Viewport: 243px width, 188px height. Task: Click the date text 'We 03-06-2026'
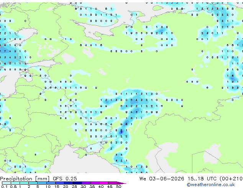pos(162,179)
